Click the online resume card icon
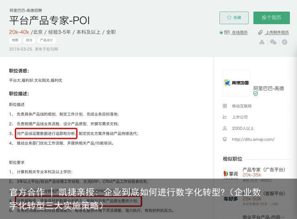This screenshot has width=297, height=219. coord(227,32)
